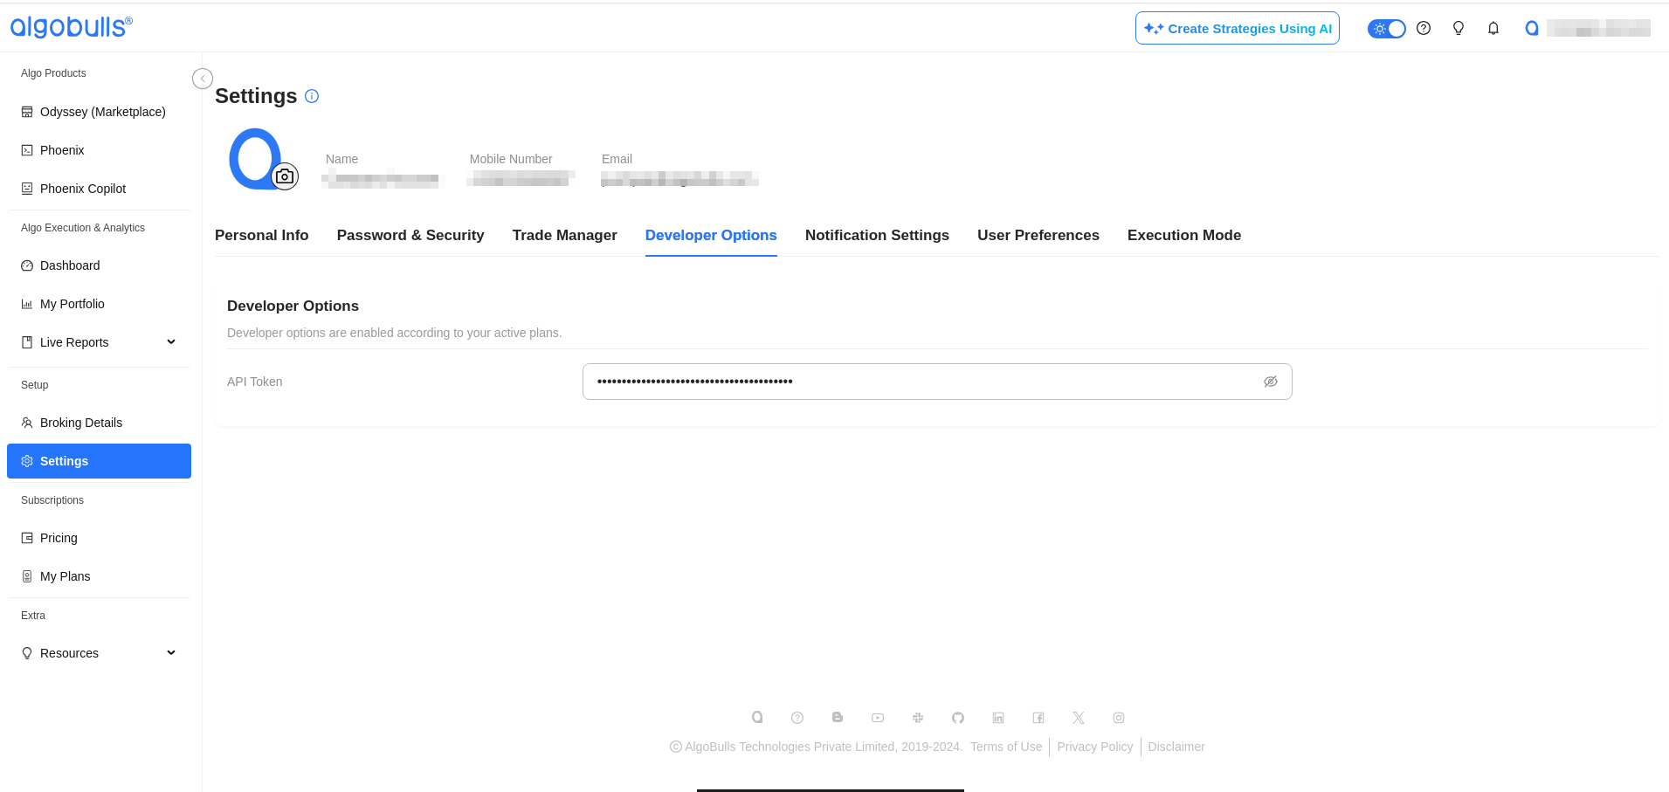Screen dimensions: 1669x792
Task: Click the footer help question mark icon
Action: point(797,718)
